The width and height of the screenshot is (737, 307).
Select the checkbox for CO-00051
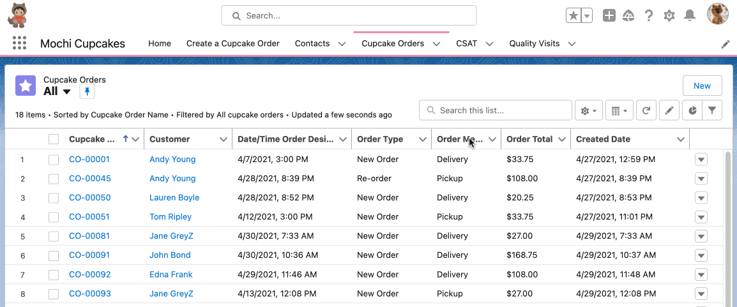tap(54, 217)
